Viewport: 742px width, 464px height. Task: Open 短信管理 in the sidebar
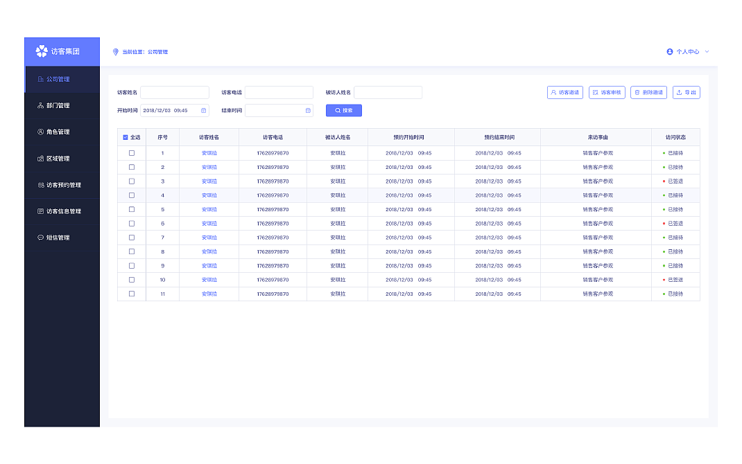[x=62, y=238]
